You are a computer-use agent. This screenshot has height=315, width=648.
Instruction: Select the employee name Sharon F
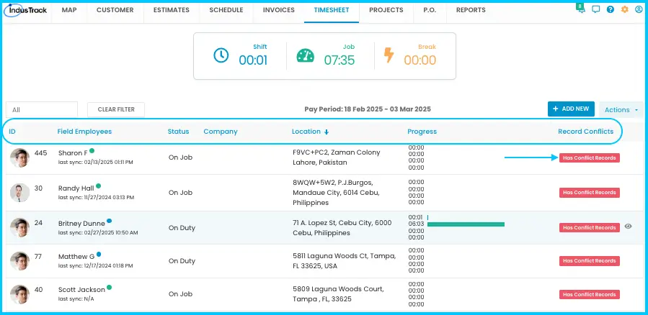pos(73,153)
